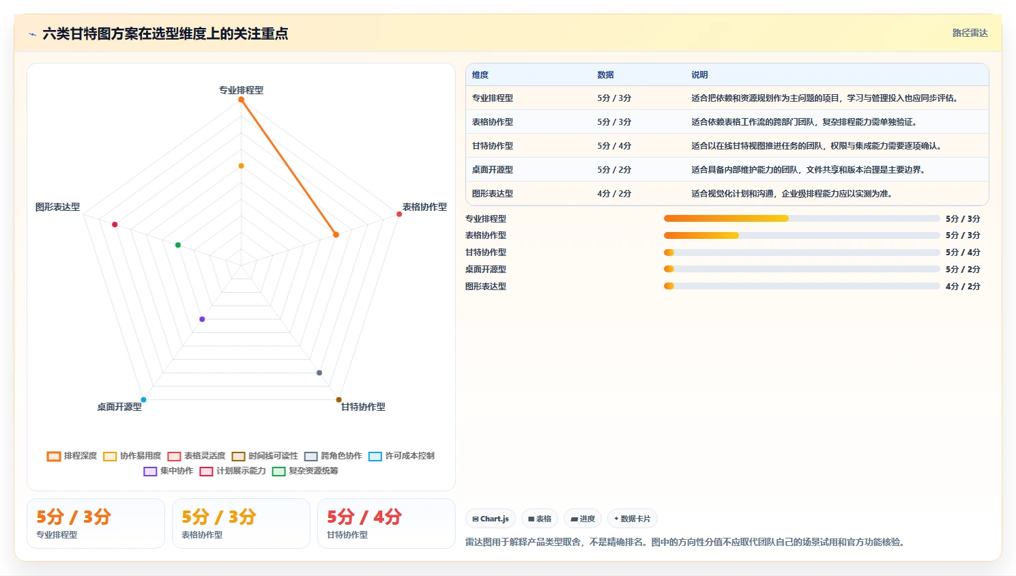The image size is (1016, 576).
Task: Click the orange point at the 专业排程型 apex
Action: click(x=241, y=100)
